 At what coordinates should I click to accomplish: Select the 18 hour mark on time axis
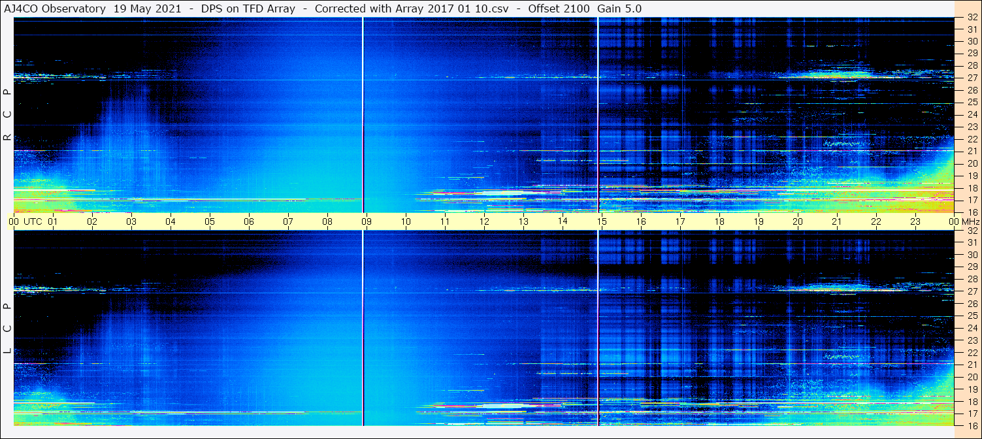coord(719,221)
